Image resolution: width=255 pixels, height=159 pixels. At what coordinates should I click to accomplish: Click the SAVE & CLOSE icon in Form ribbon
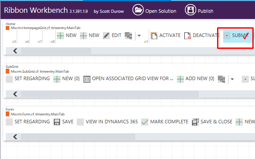click(195, 122)
